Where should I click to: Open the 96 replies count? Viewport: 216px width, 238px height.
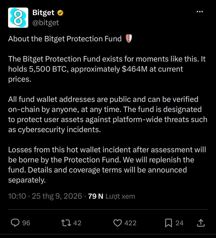click(x=26, y=223)
